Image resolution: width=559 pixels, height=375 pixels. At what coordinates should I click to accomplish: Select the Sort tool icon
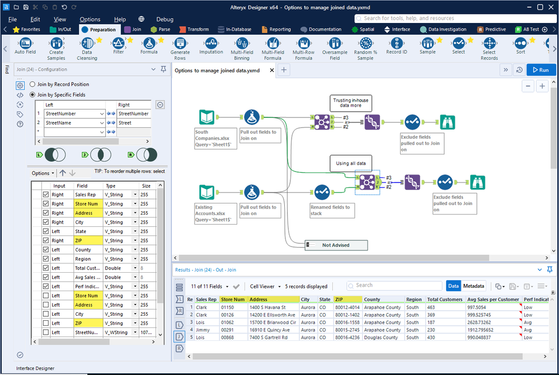[x=520, y=44]
